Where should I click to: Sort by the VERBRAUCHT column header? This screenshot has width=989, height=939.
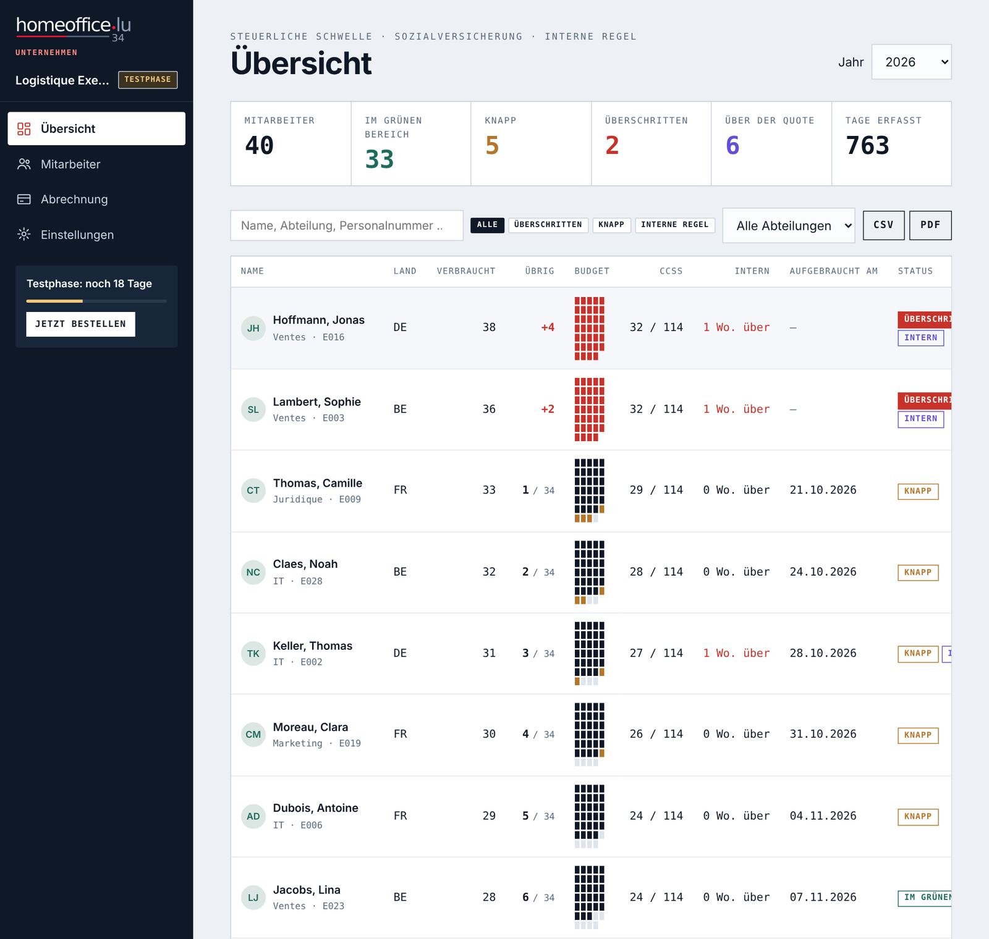coord(466,271)
